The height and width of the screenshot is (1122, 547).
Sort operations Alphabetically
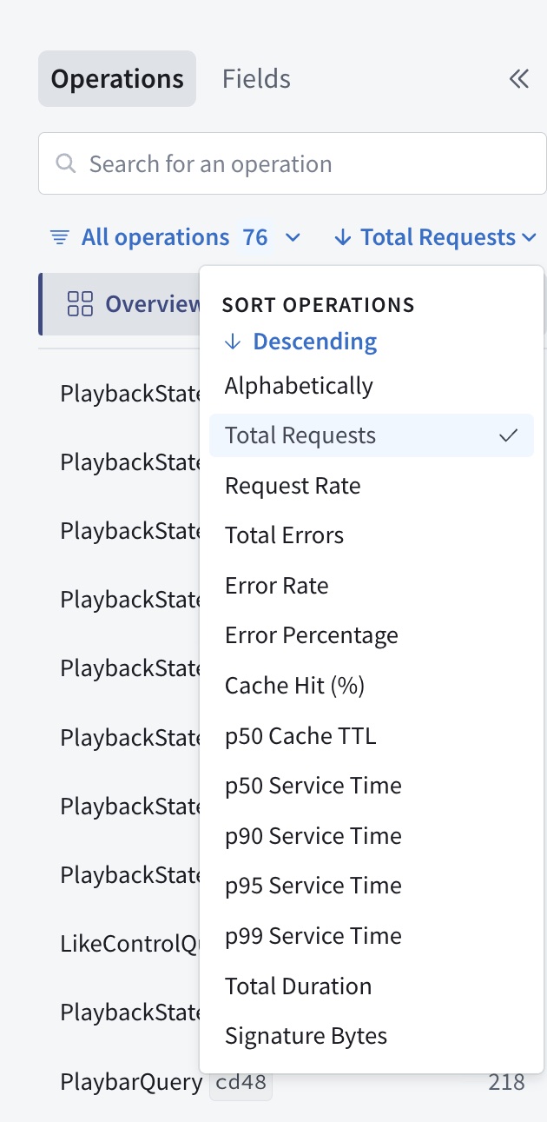point(299,386)
